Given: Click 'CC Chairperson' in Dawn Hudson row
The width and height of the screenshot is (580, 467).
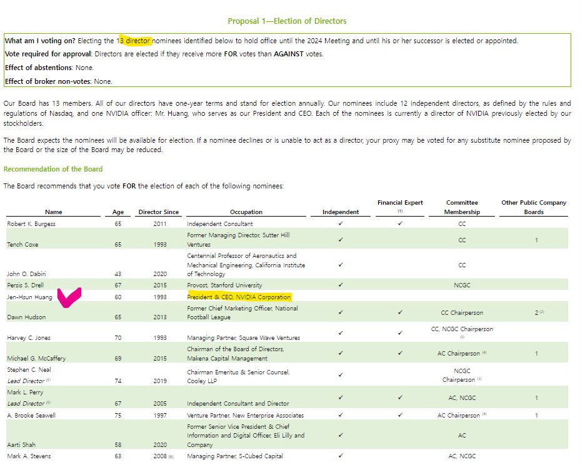Looking at the screenshot, I should coord(462,313).
